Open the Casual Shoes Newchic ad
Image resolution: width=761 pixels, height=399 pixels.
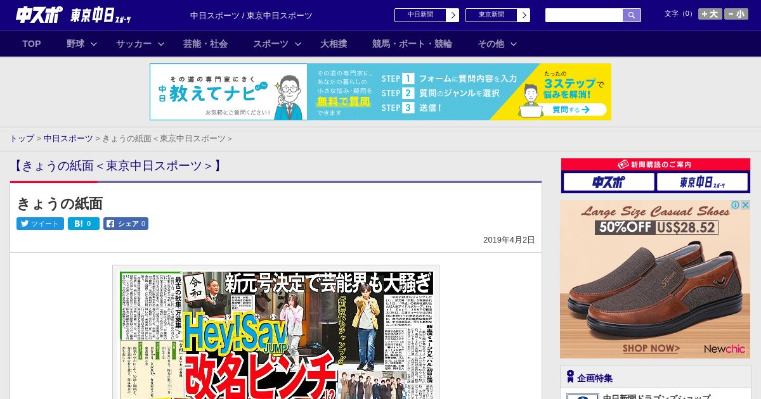pos(655,279)
